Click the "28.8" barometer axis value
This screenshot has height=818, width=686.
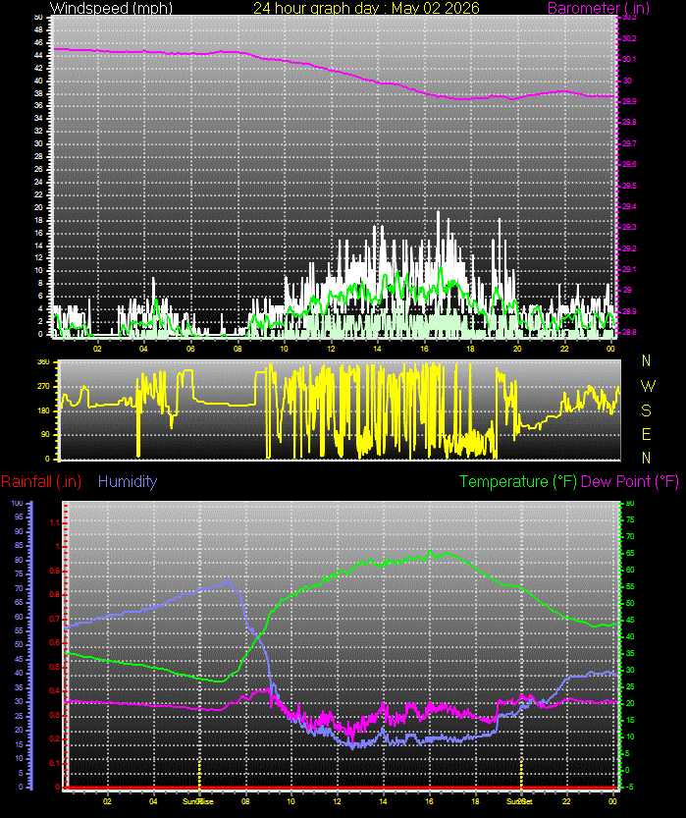tap(629, 332)
